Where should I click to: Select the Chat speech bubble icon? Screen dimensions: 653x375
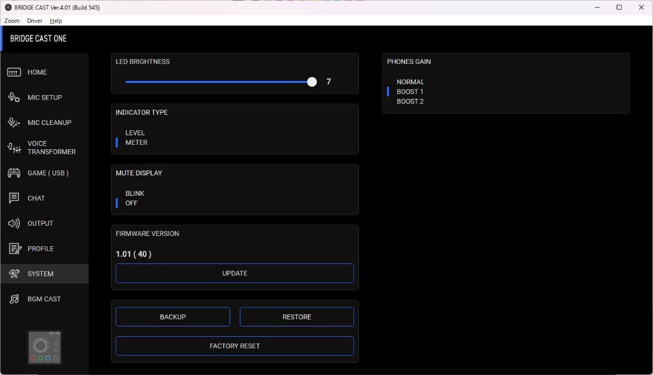pyautogui.click(x=14, y=198)
